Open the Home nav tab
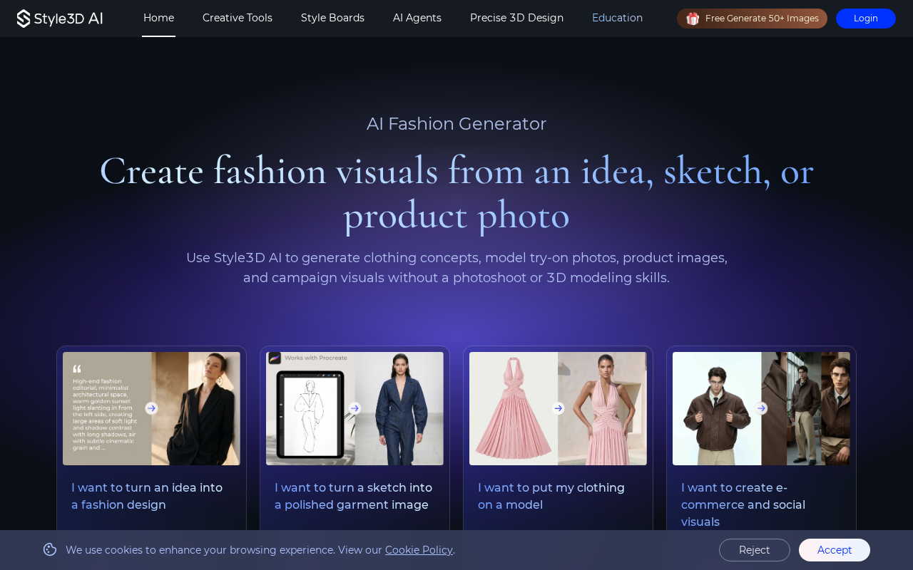The width and height of the screenshot is (913, 570). click(x=158, y=18)
